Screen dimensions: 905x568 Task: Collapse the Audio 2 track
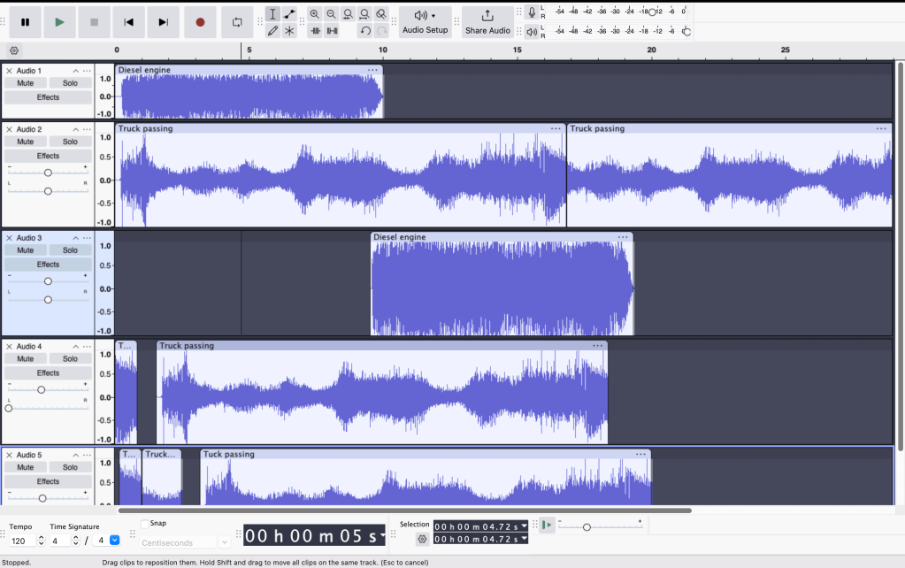tap(75, 129)
